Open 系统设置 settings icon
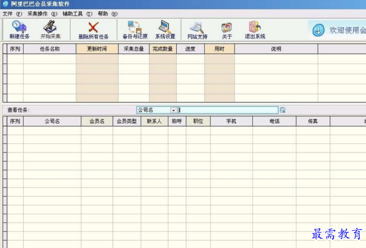 [x=165, y=29]
